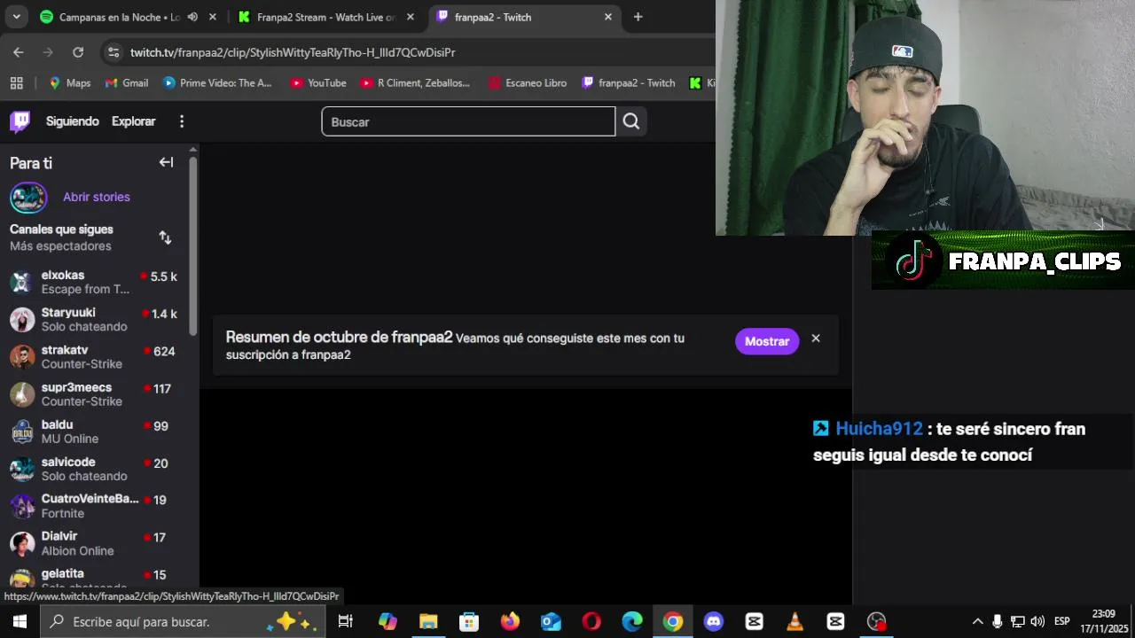Reload the current page
Screen dimensions: 1135x638
(x=78, y=52)
